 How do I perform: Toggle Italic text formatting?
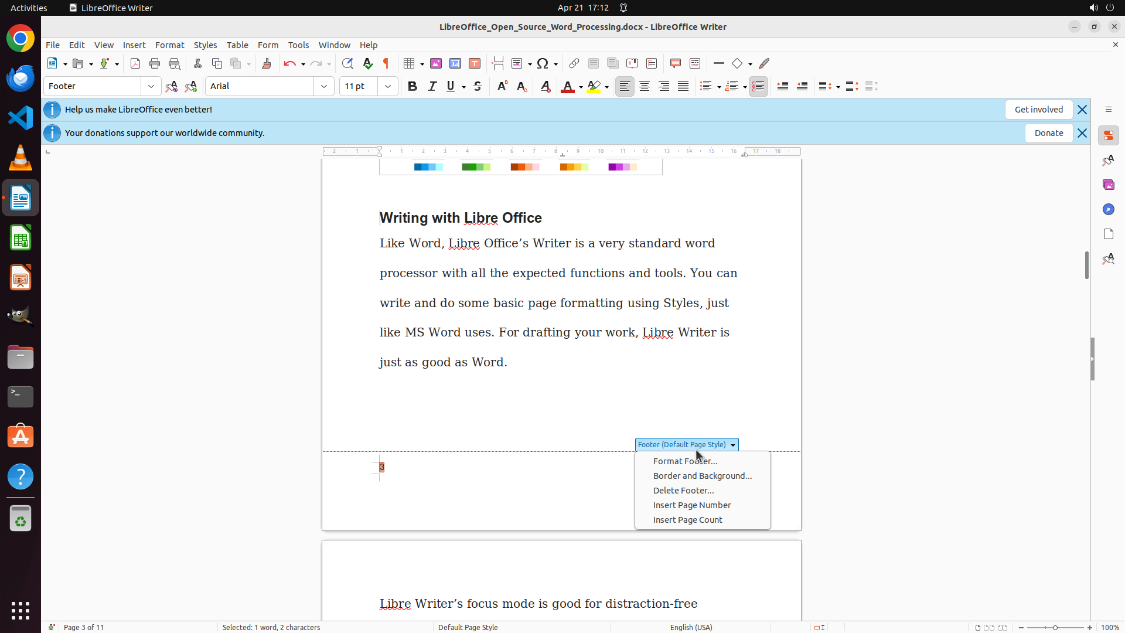point(432,86)
